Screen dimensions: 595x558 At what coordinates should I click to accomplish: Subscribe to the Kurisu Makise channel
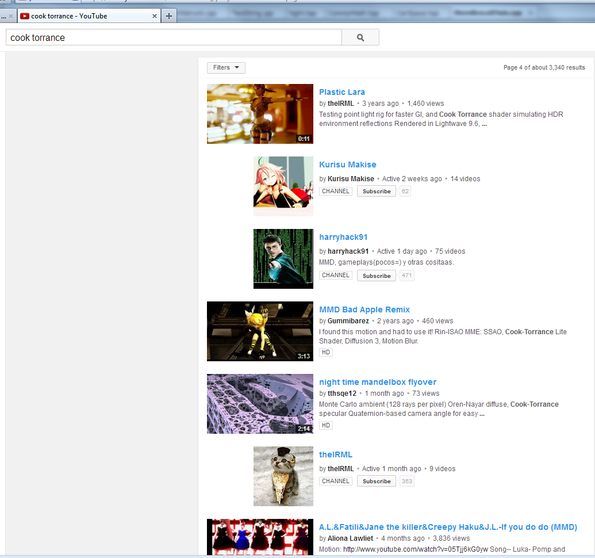click(x=377, y=192)
